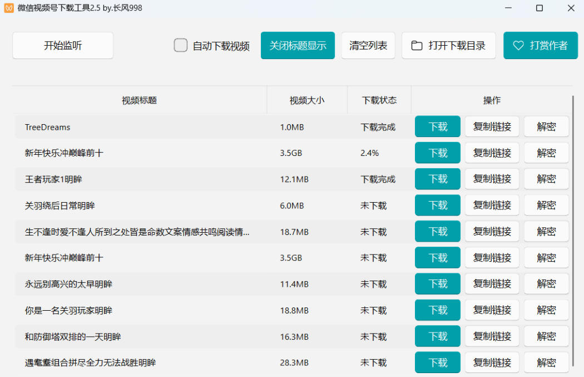This screenshot has height=377, width=584.
Task: Decrypt the 永远别高兴的太早明眸 video
Action: coord(546,283)
